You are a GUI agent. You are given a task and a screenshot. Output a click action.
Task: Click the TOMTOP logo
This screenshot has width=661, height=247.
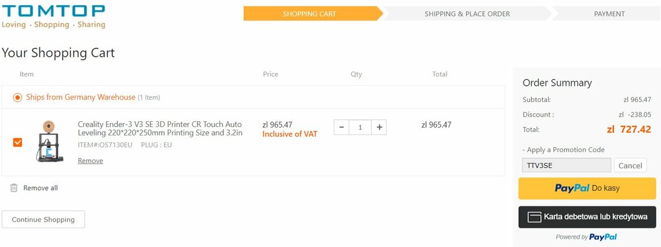[53, 17]
